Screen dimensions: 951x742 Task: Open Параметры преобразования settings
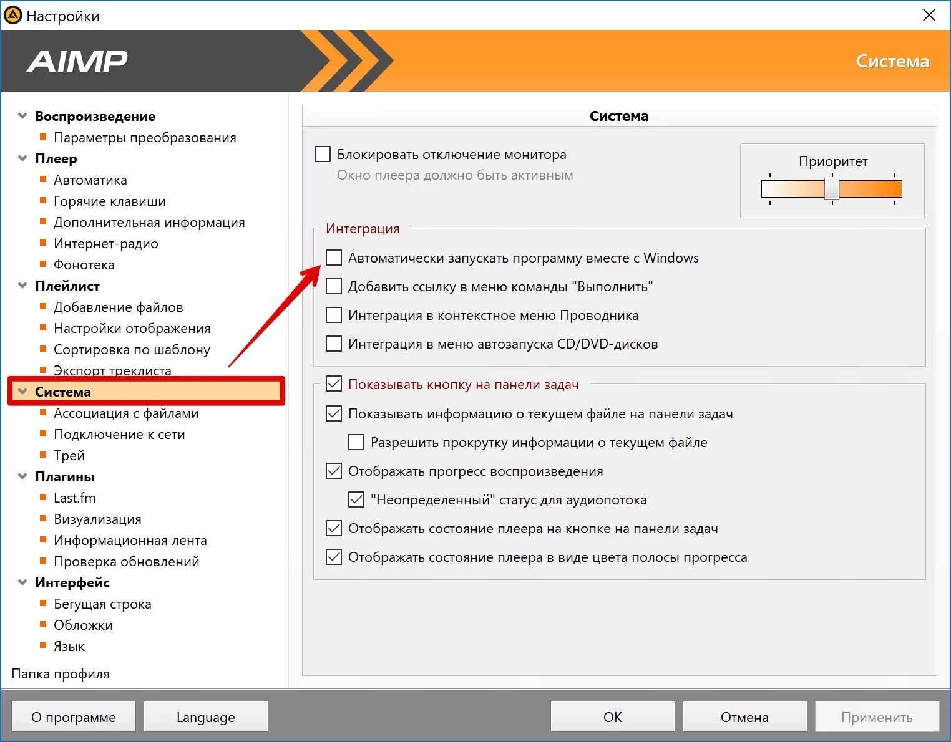[x=145, y=137]
